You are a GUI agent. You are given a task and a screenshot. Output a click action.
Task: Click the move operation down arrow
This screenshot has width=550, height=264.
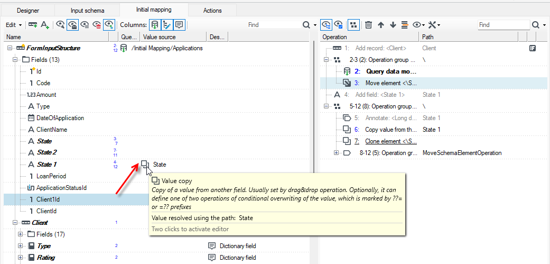[x=393, y=25]
